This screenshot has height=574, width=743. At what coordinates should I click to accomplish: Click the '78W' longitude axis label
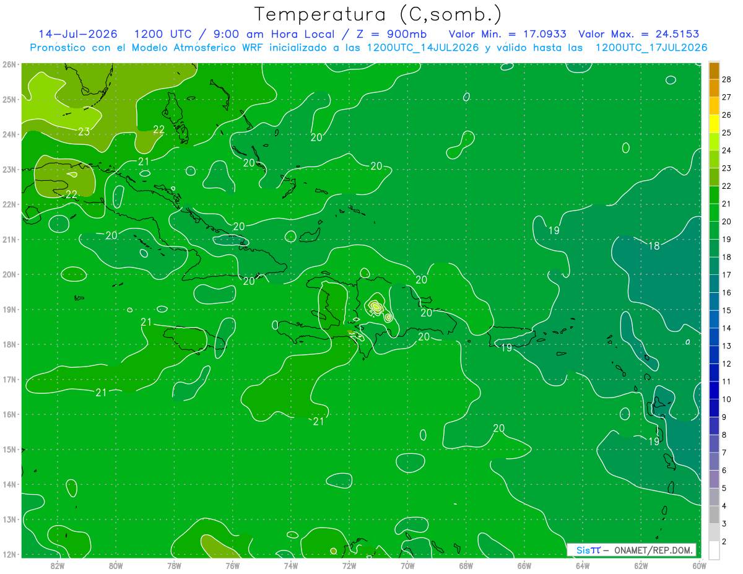pyautogui.click(x=174, y=565)
